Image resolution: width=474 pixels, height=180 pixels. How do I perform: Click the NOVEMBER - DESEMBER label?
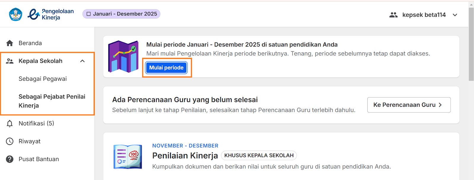(185, 146)
